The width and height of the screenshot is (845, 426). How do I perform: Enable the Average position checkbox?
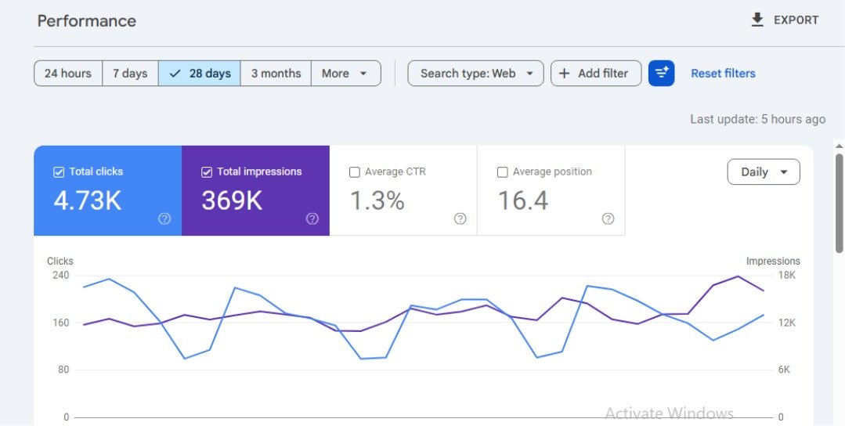502,171
